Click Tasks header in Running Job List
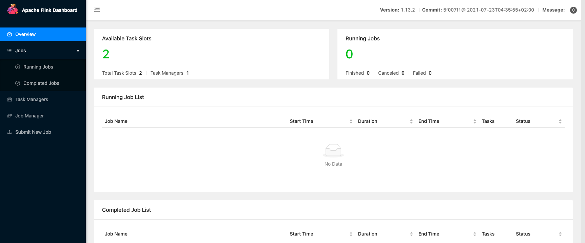Viewport: 585px width, 243px height. coord(488,121)
